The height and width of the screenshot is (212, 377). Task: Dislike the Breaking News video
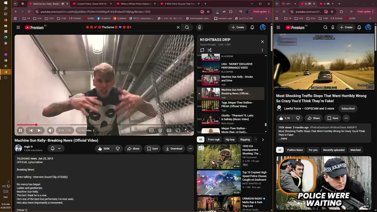pos(118,149)
